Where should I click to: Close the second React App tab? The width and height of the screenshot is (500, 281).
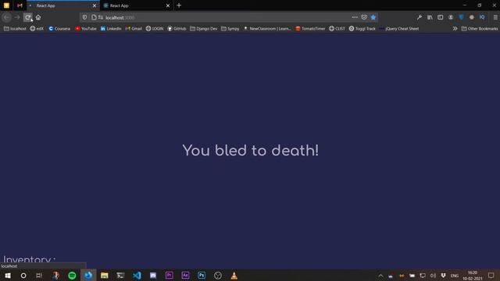click(168, 5)
